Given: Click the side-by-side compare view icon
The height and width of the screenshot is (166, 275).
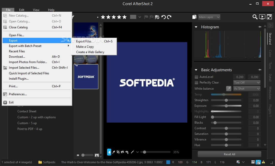Looking at the screenshot, I should tap(253, 162).
